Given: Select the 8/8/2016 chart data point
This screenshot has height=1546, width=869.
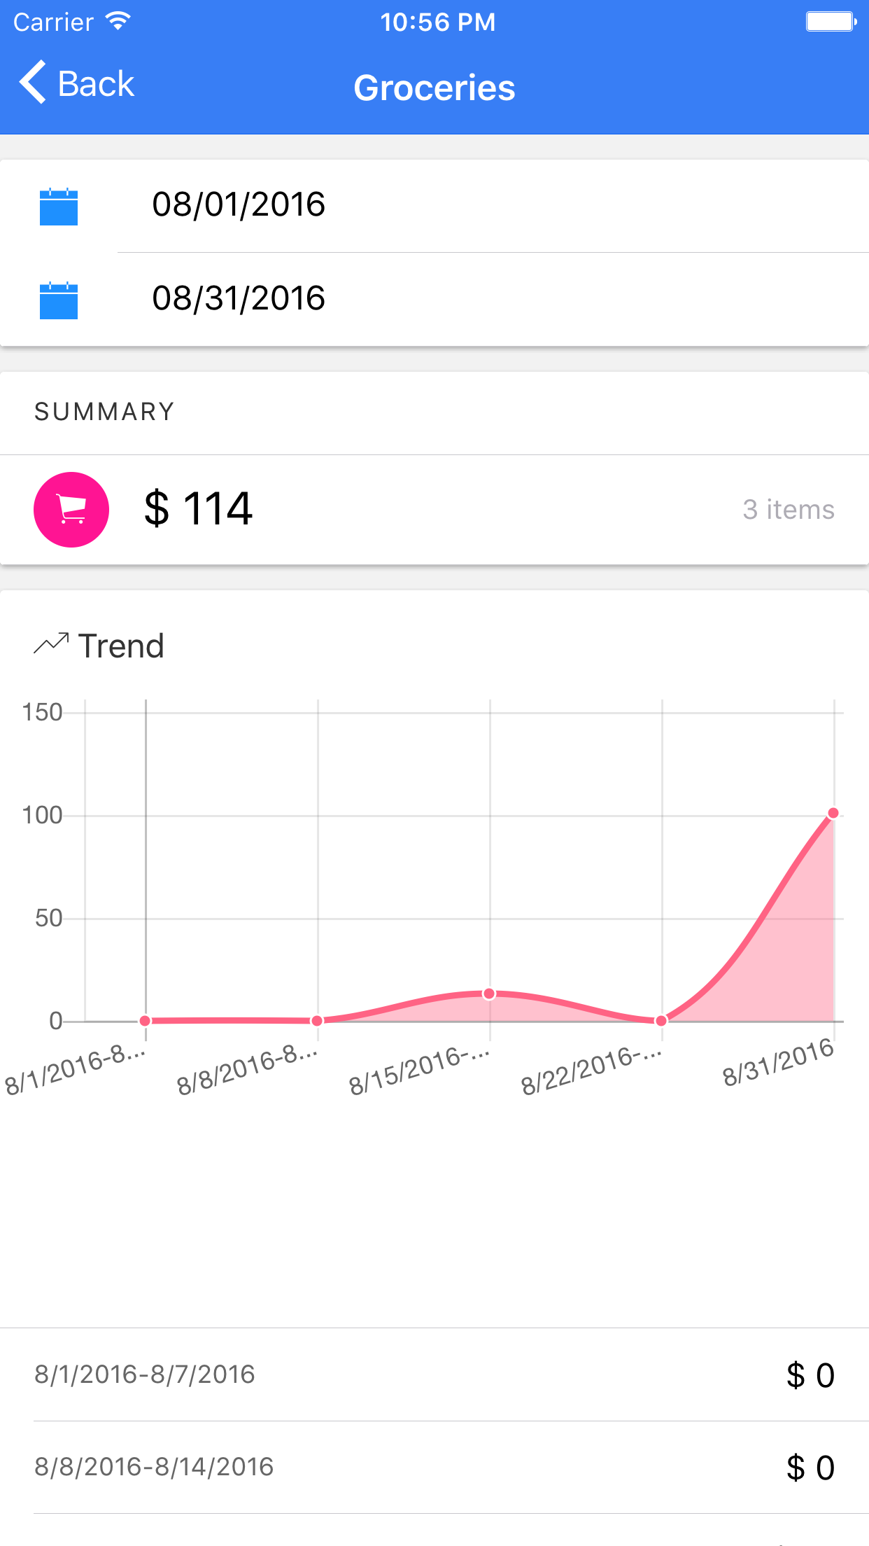Looking at the screenshot, I should pos(317,1021).
